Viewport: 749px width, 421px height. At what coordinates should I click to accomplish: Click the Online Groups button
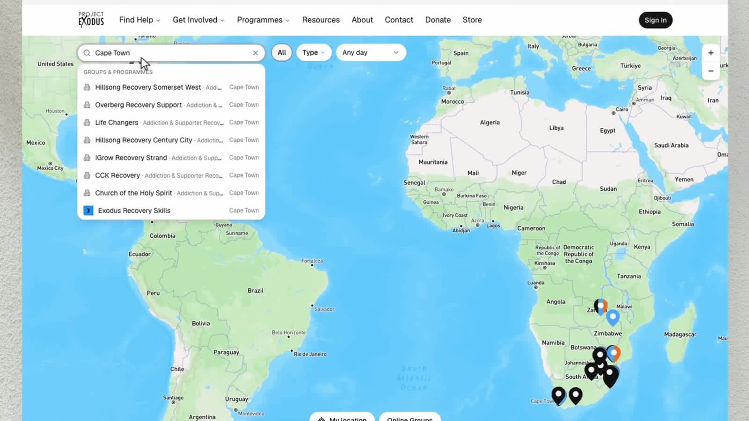click(410, 417)
